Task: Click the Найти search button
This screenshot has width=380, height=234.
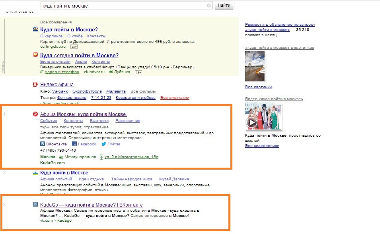Action: pos(224,6)
